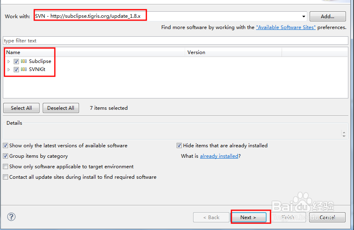Expand the SVNKit tree node
This screenshot has width=354, height=230.
coord(8,69)
